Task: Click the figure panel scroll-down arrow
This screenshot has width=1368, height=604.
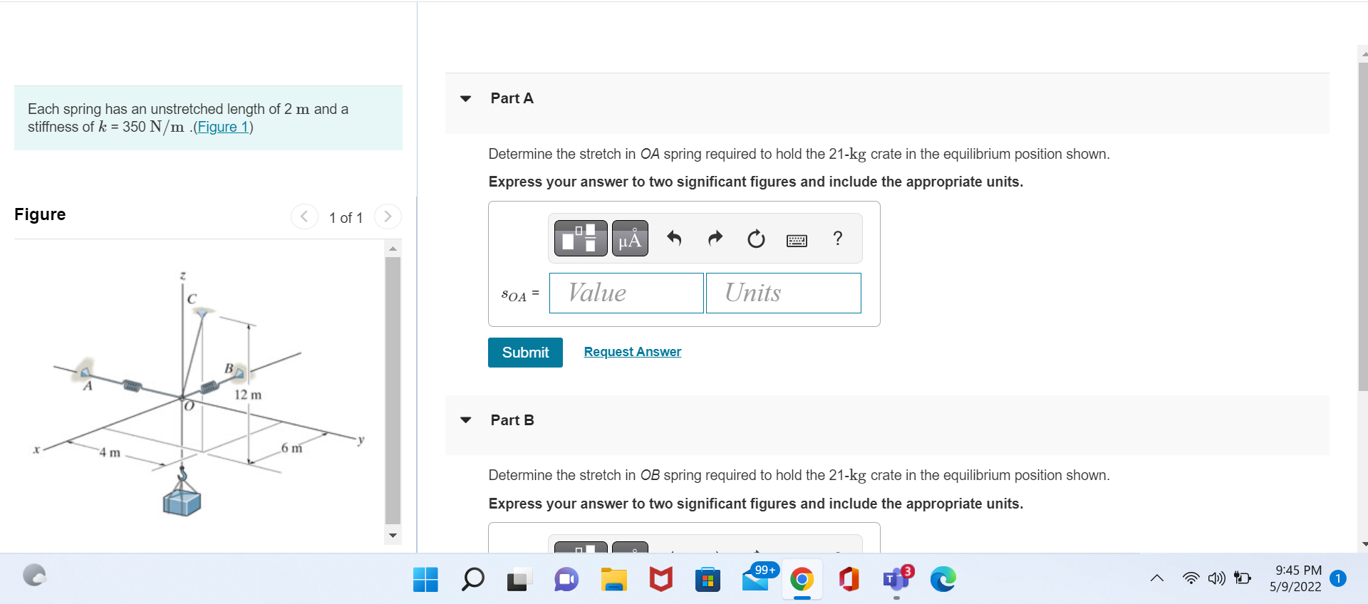Action: [x=393, y=536]
